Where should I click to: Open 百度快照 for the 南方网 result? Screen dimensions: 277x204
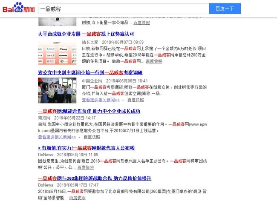(92, 137)
